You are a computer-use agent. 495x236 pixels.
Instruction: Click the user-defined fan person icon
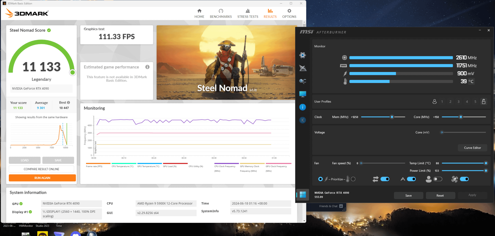pos(428,179)
